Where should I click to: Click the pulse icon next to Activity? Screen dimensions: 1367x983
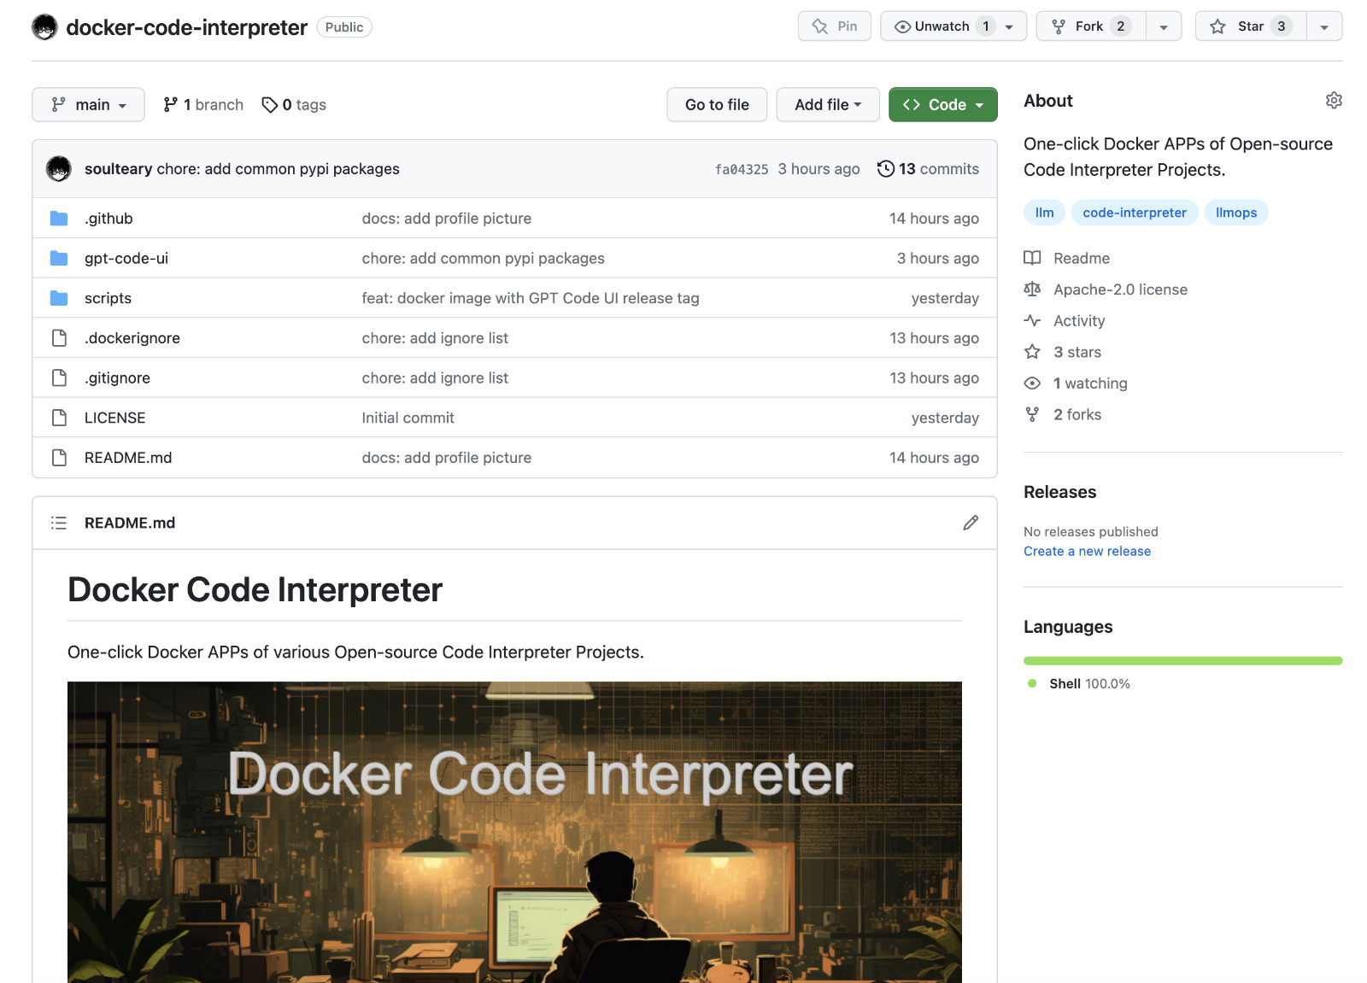coord(1032,321)
